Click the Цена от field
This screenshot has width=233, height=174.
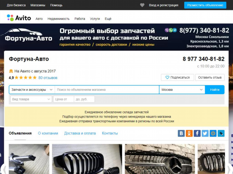point(64,99)
